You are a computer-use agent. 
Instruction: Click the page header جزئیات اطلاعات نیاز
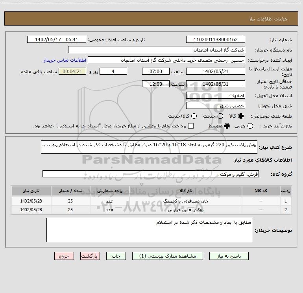tap(268, 19)
